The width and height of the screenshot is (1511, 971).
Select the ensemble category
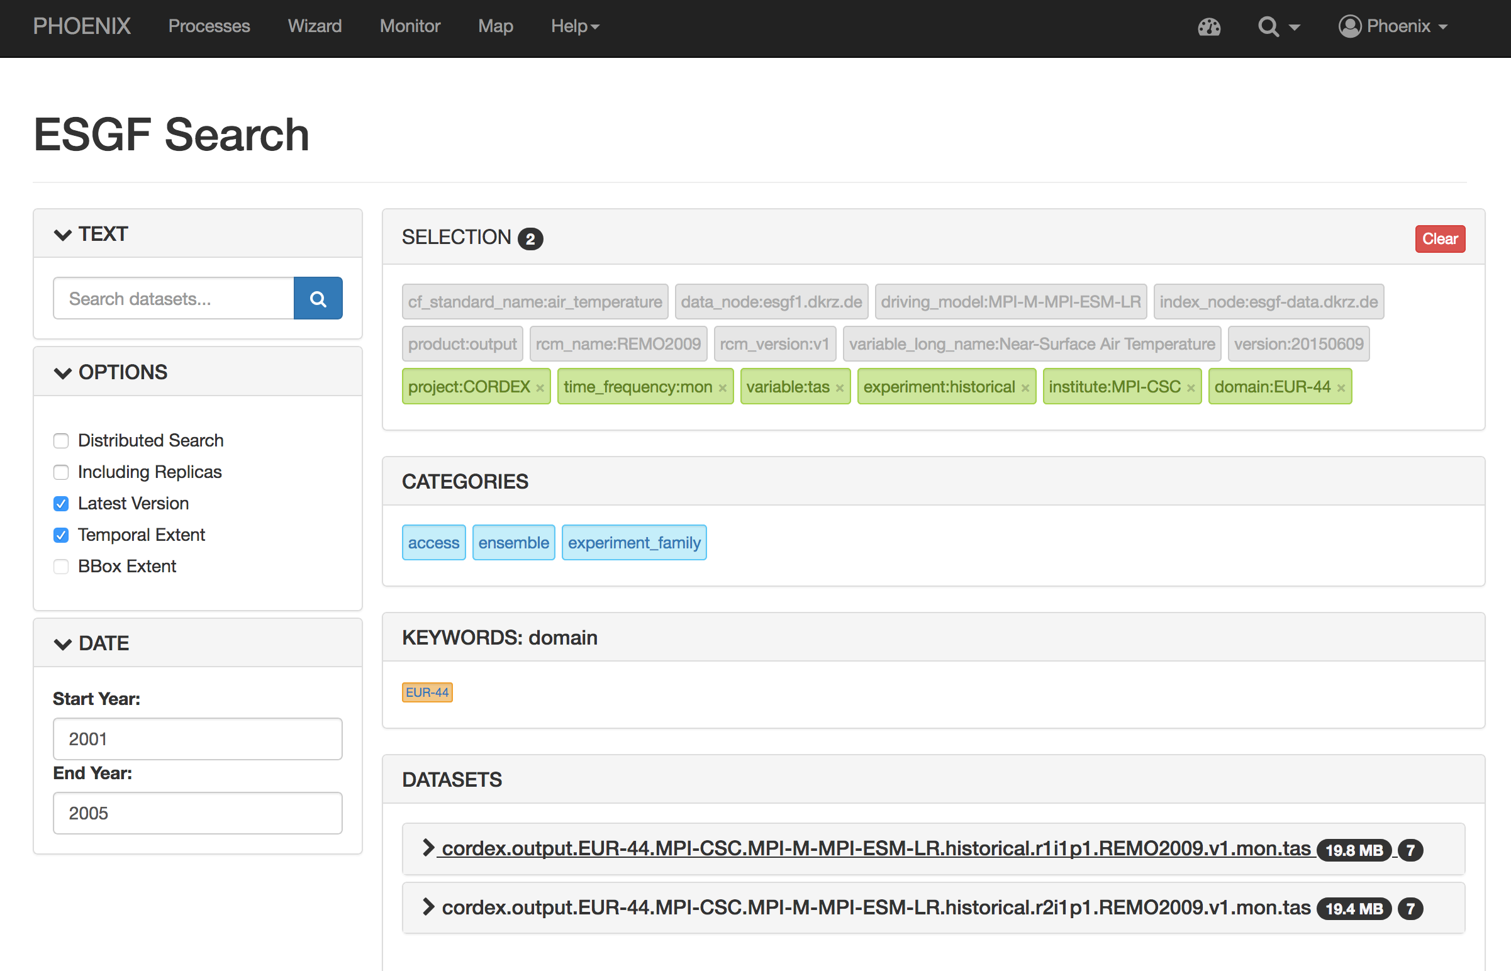[x=513, y=543]
